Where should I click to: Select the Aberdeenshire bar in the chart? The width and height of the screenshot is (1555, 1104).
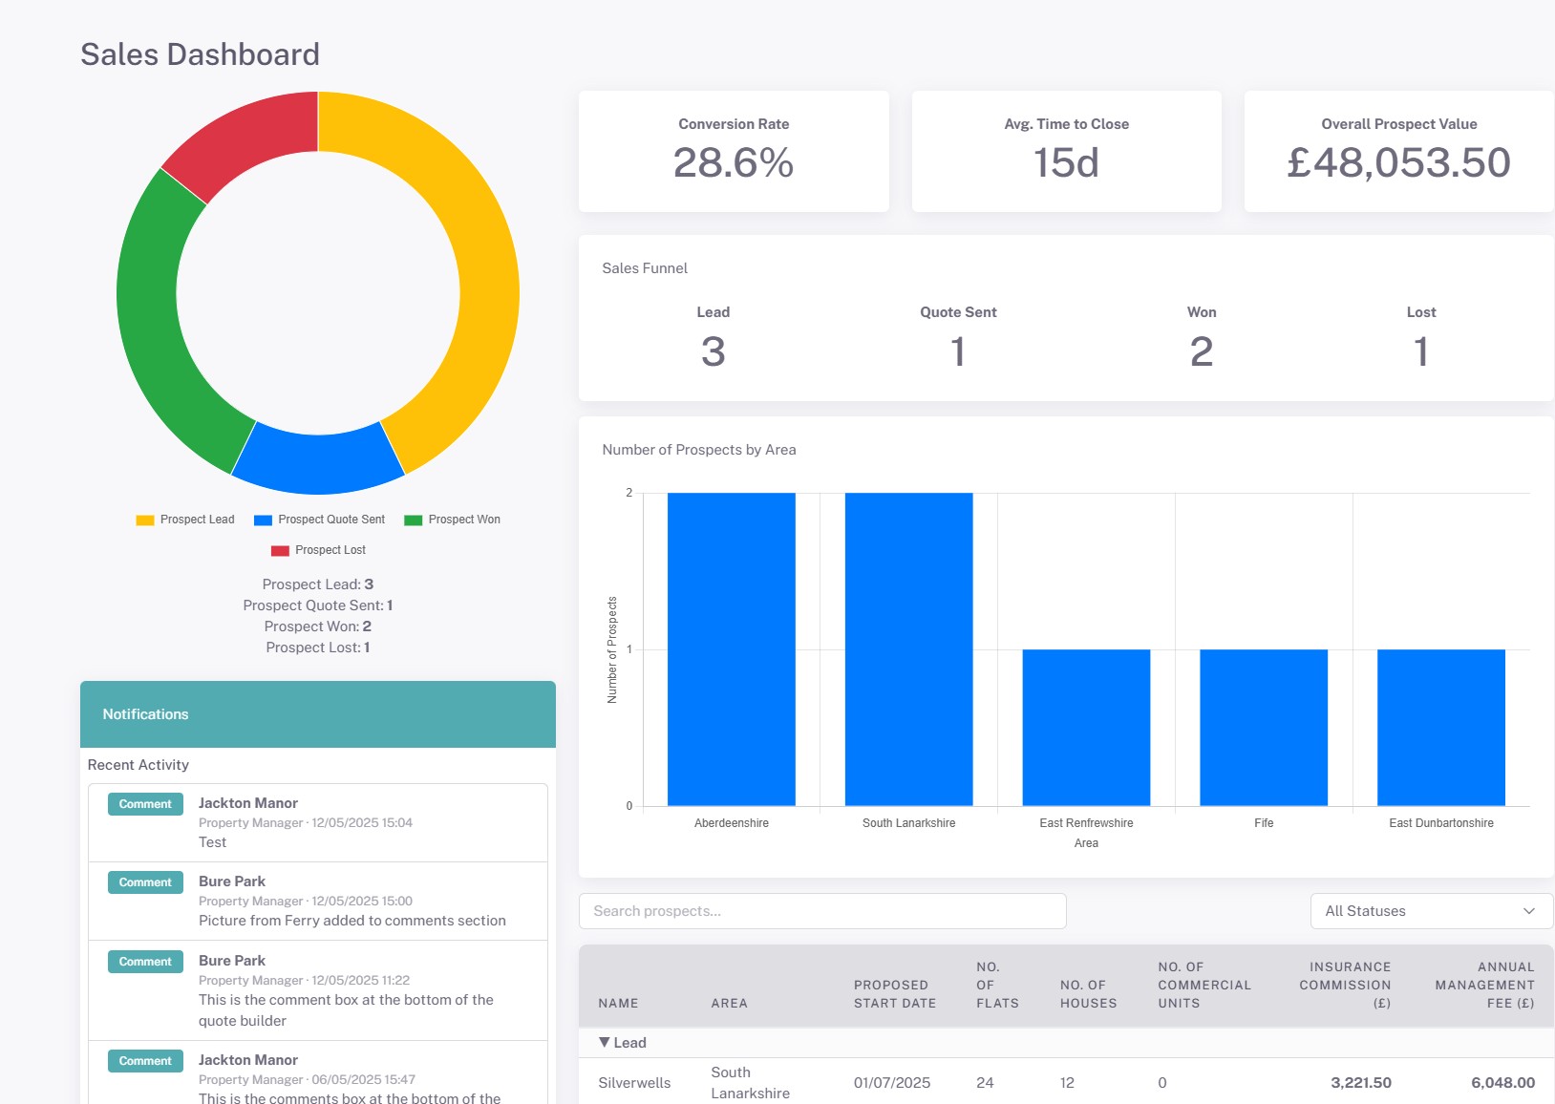[x=731, y=649]
